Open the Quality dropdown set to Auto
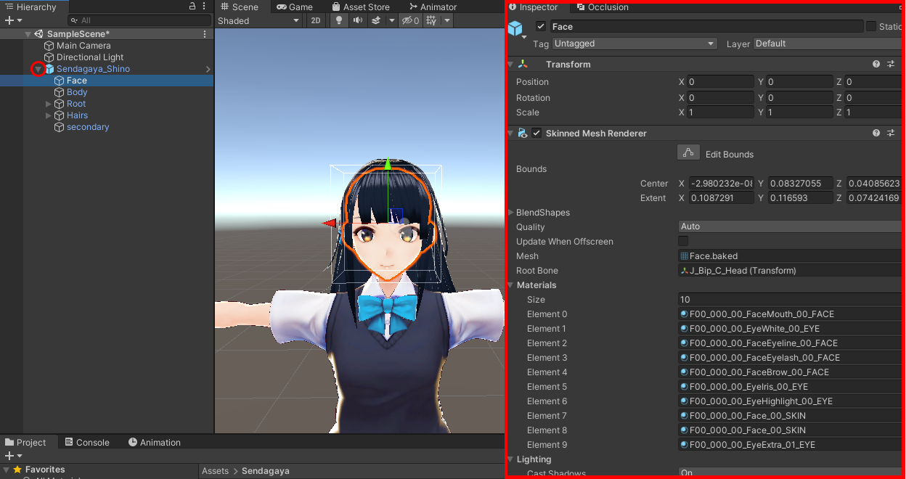The height and width of the screenshot is (479, 906). [x=791, y=226]
